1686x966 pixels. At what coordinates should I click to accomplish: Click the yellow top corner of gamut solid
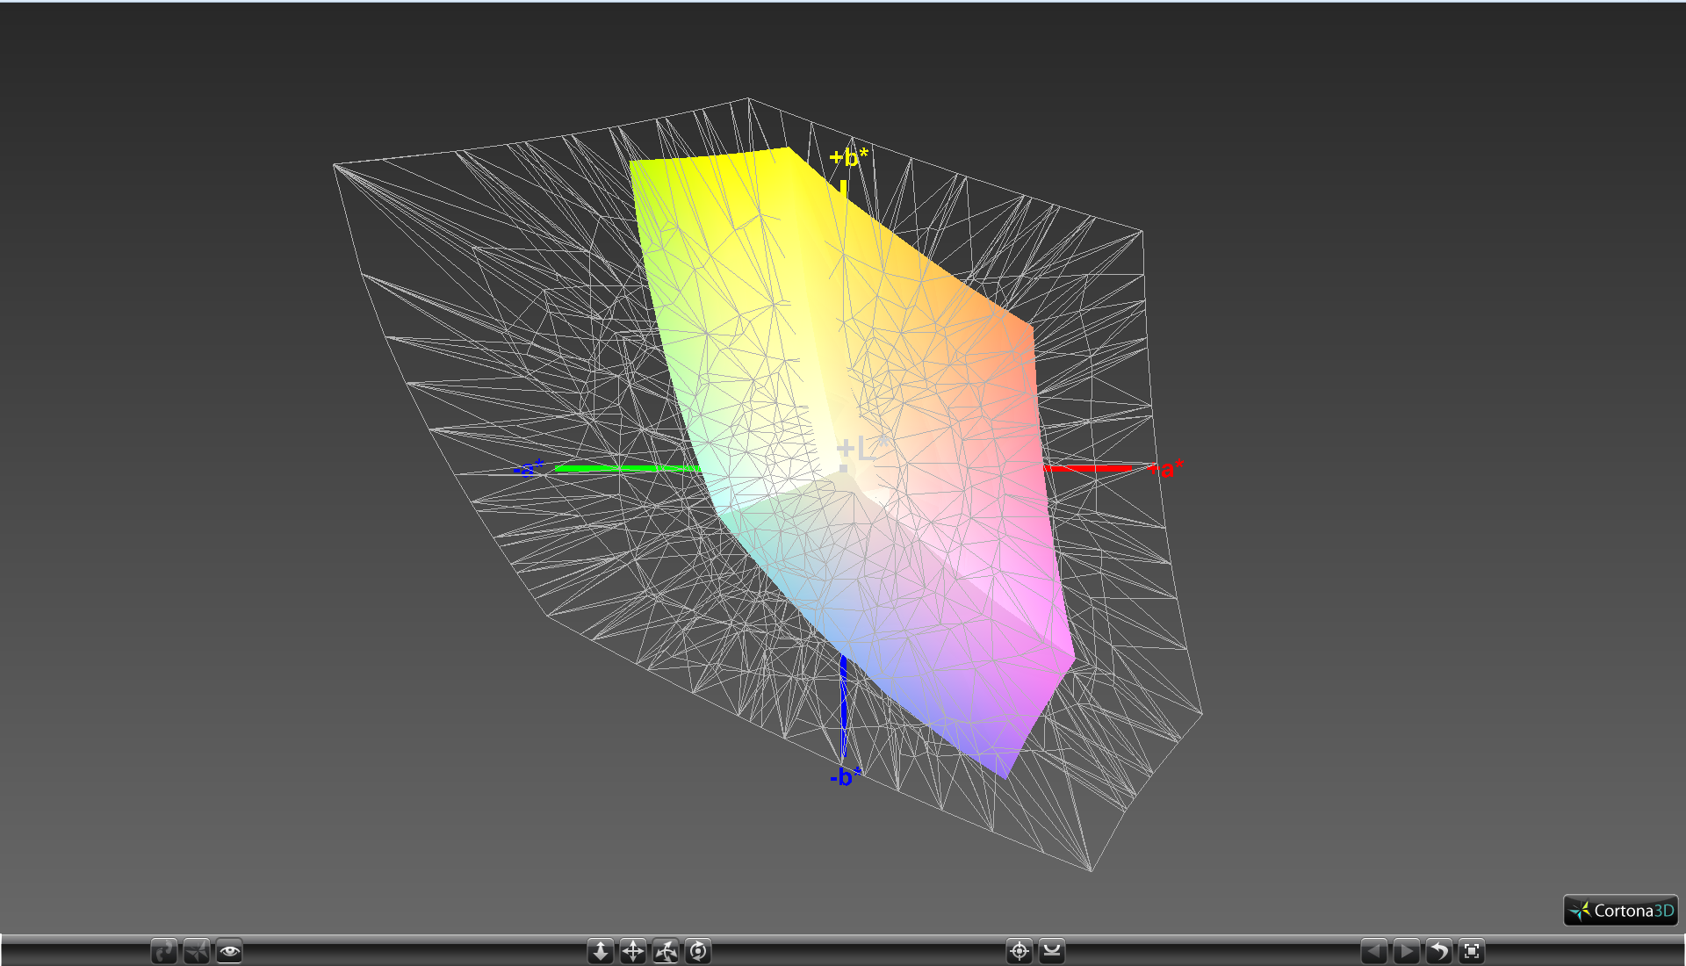coord(784,153)
